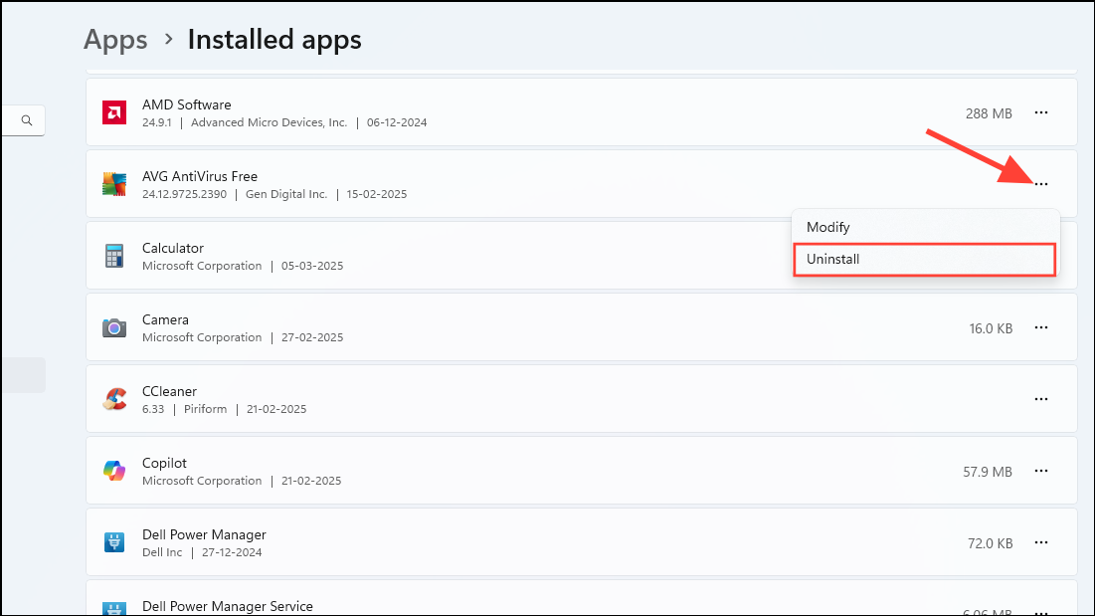Screen dimensions: 1095x616
Task: Open more options for Dell Power Manager
Action: click(x=1041, y=542)
